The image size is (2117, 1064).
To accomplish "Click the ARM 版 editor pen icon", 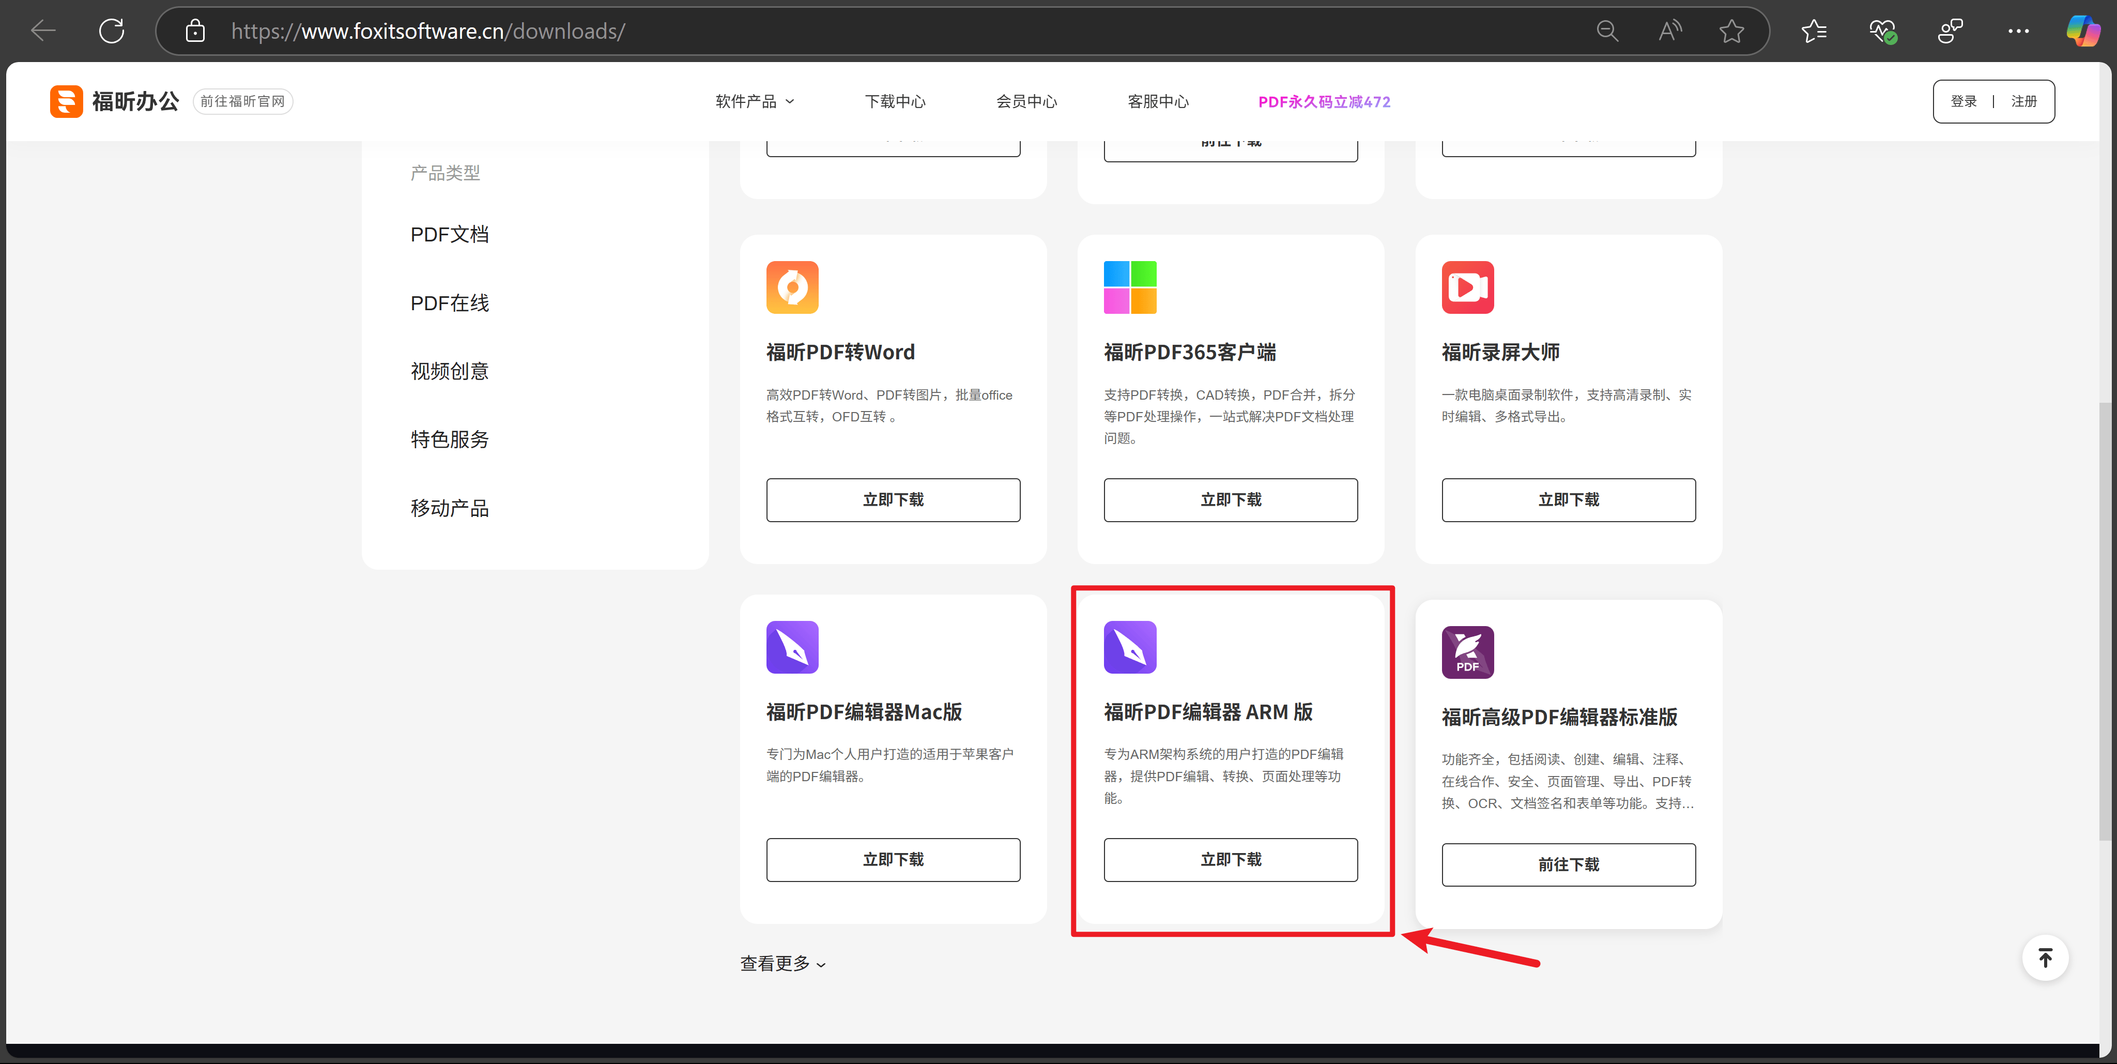I will pyautogui.click(x=1130, y=647).
